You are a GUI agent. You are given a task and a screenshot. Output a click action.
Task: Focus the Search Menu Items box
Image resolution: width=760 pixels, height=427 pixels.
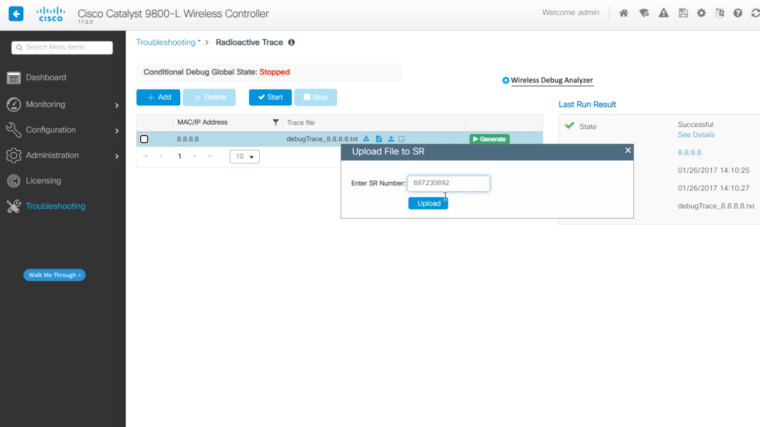62,48
